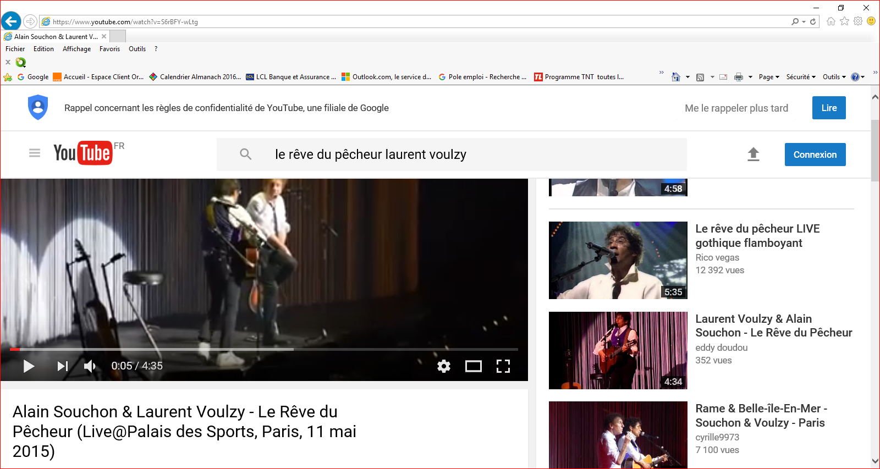Click the green circular add-on toolbar icon
The image size is (880, 469).
(21, 62)
